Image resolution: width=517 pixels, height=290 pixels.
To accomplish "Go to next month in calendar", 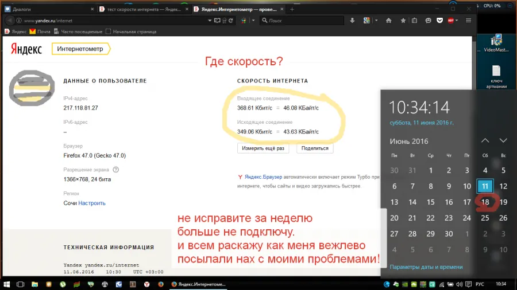I will click(503, 141).
